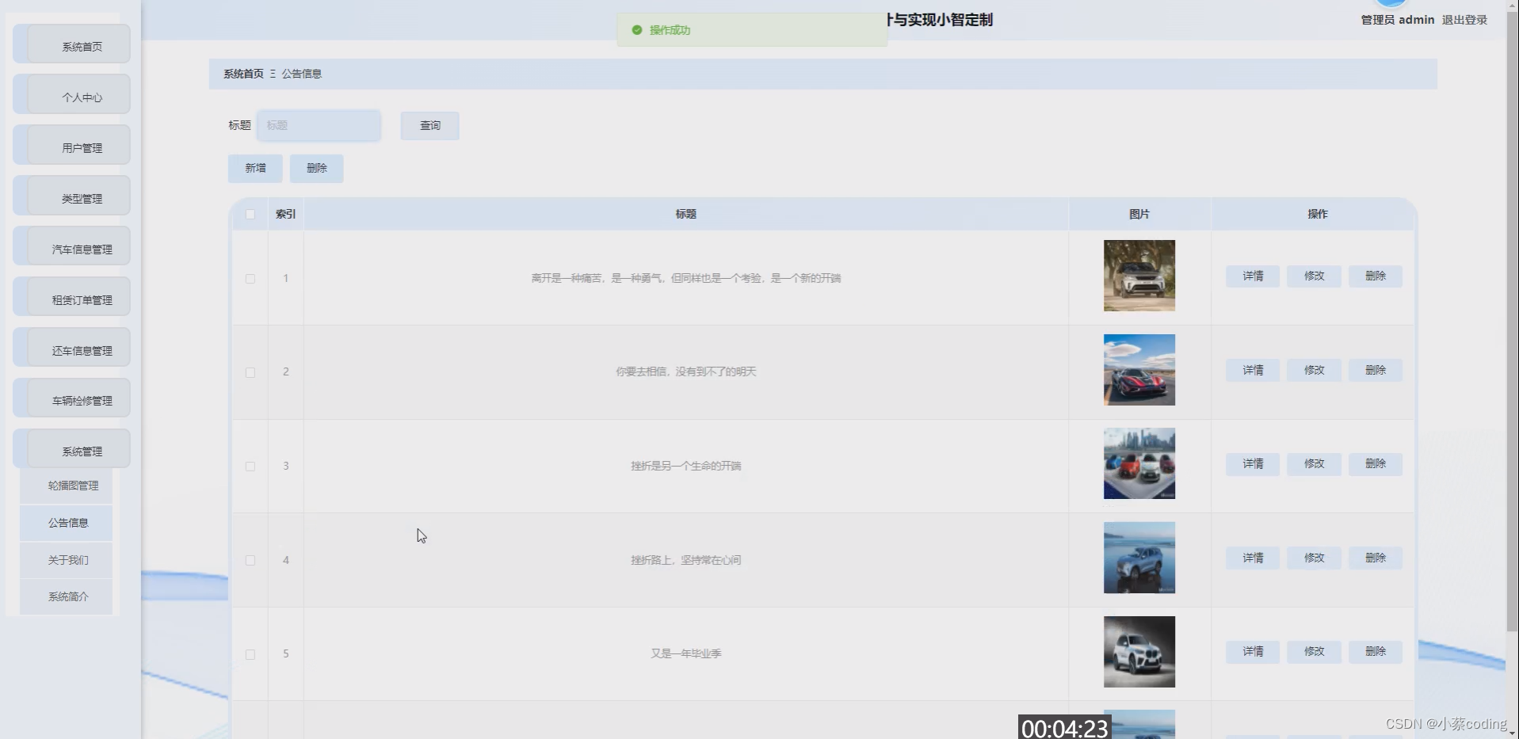The image size is (1519, 739).
Task: Click the 索引 column header
Action: (x=285, y=214)
